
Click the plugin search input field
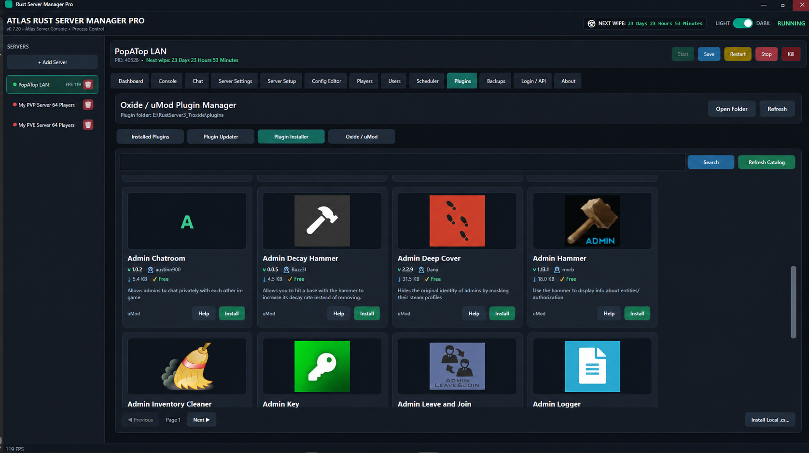coord(402,162)
